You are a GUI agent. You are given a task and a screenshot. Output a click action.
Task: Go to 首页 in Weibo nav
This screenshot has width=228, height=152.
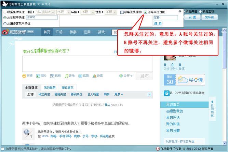click(47, 32)
